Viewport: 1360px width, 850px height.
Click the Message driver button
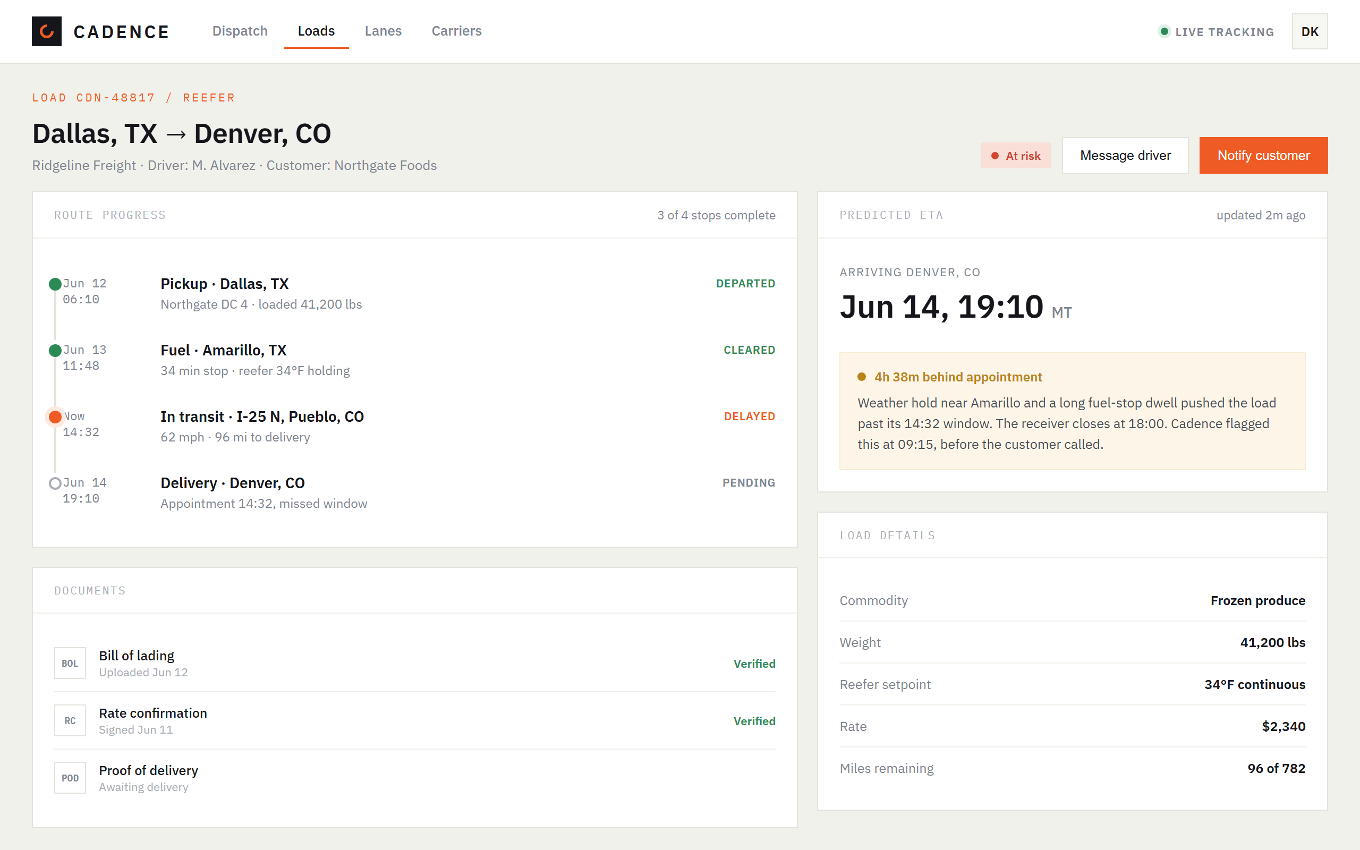[x=1125, y=156]
